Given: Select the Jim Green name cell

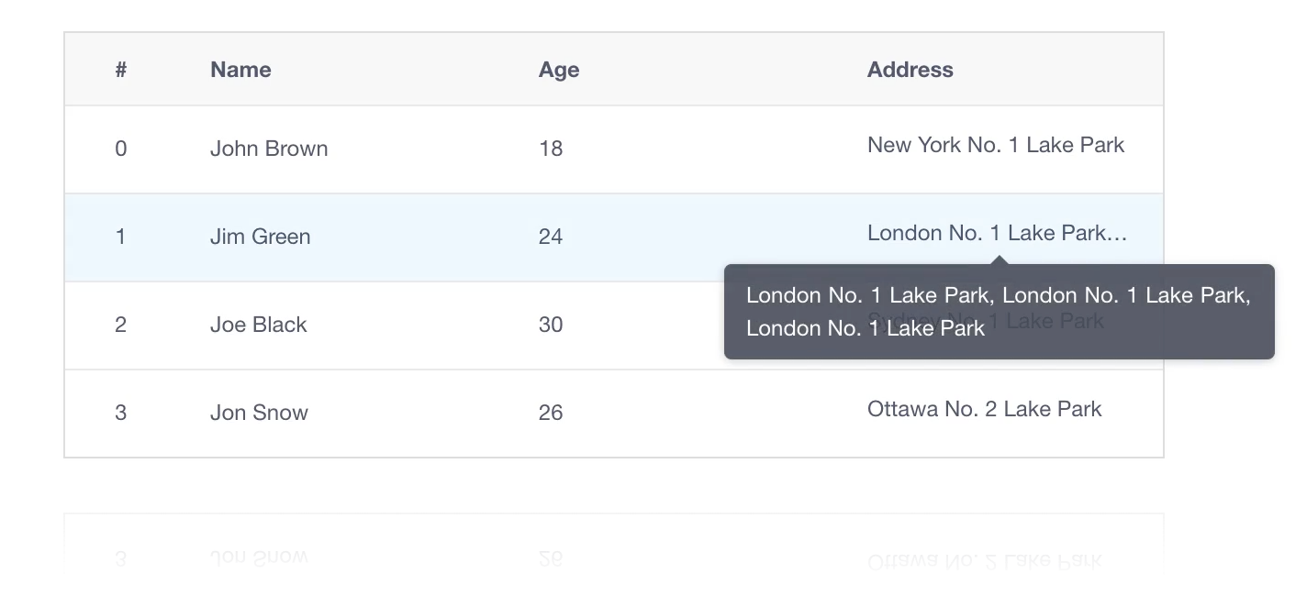Looking at the screenshot, I should coord(261,237).
